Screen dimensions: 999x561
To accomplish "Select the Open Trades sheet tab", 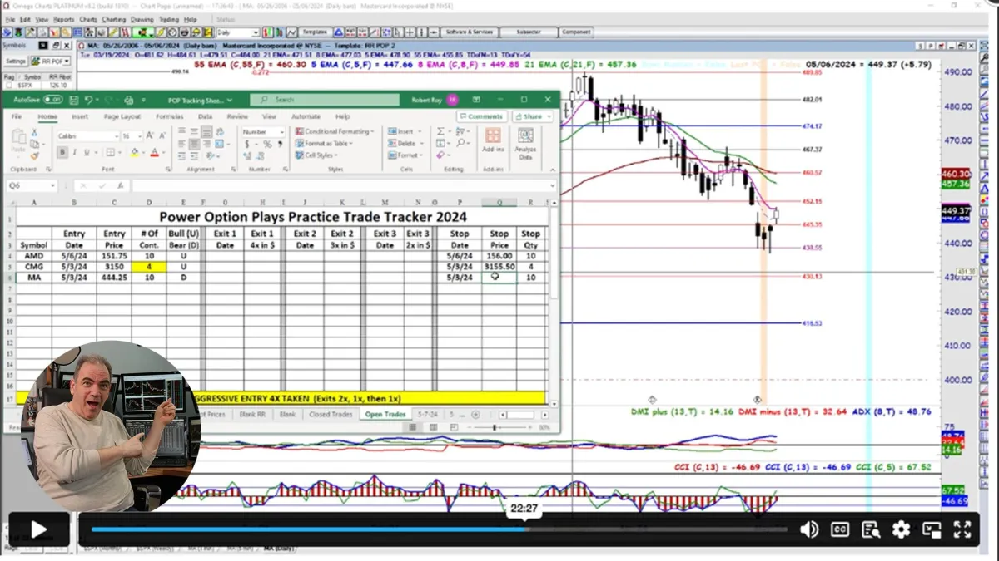I will [x=385, y=414].
